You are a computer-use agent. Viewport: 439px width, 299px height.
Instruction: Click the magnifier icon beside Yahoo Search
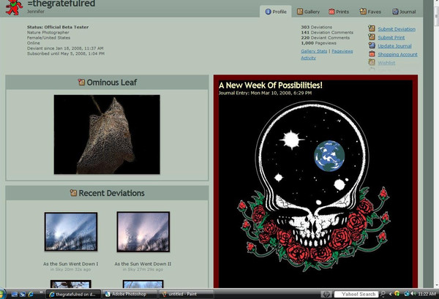(x=383, y=294)
